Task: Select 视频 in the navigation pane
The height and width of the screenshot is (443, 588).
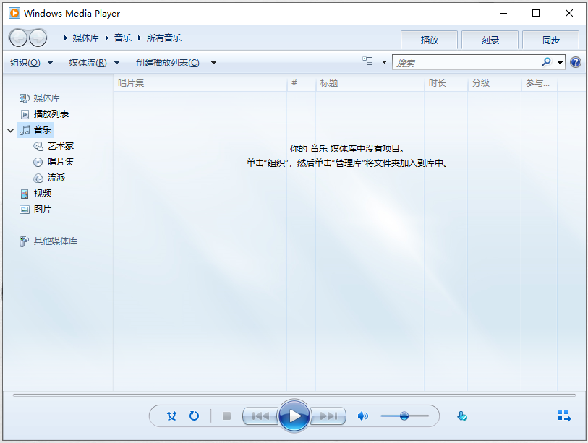Action: pos(43,194)
